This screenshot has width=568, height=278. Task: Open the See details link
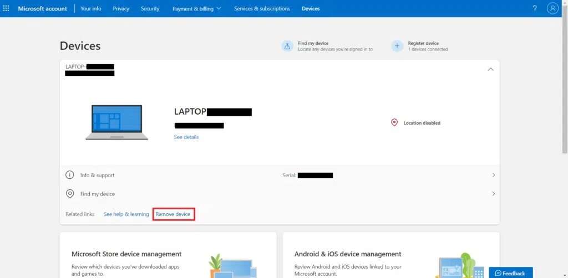(186, 137)
